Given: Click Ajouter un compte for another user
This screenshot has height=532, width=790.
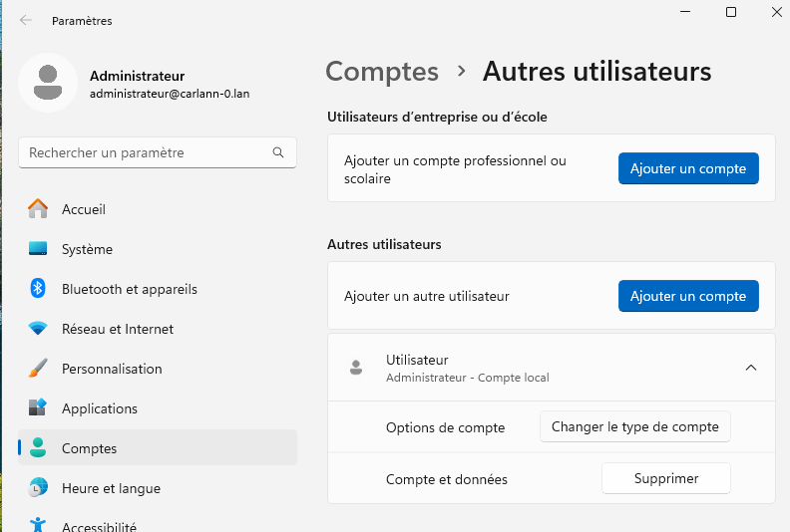Looking at the screenshot, I should (x=688, y=296).
